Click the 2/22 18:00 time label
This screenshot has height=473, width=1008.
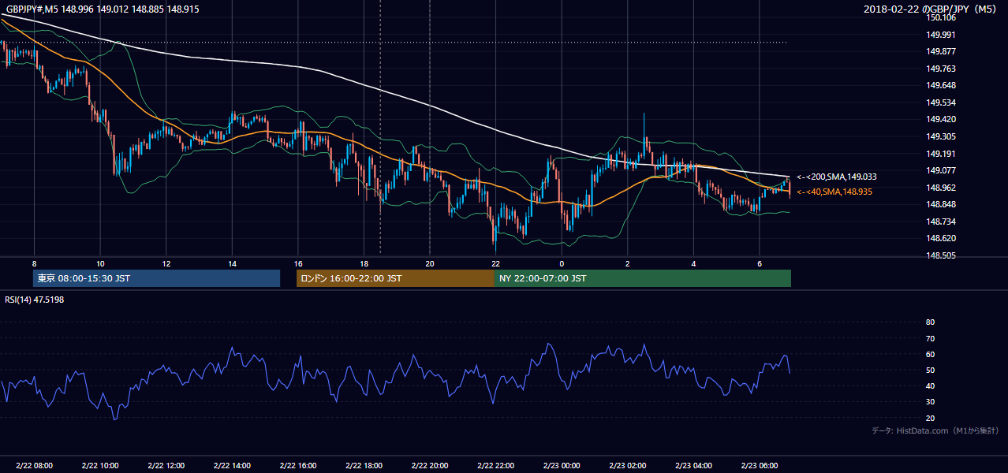[364, 466]
